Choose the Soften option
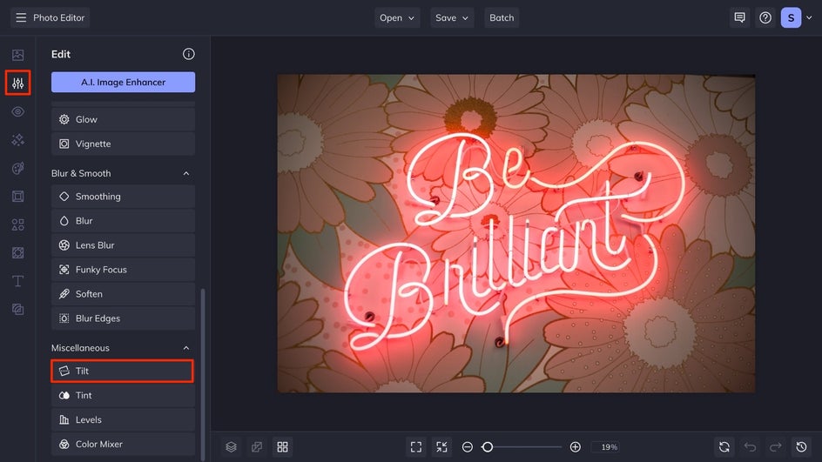The image size is (822, 462). (x=123, y=294)
